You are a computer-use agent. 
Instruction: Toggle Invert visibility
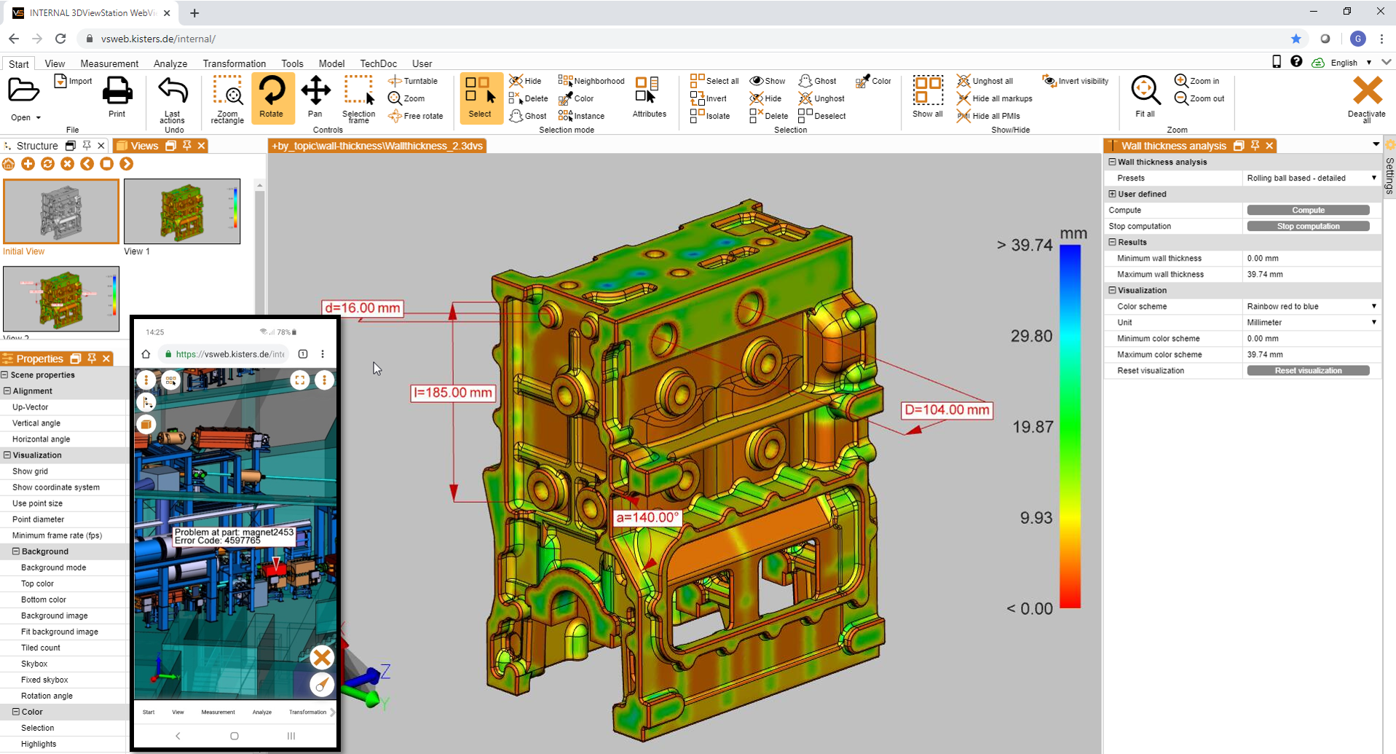pyautogui.click(x=1076, y=81)
